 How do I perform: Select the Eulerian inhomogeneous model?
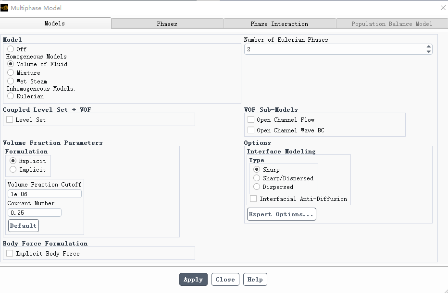(11, 96)
